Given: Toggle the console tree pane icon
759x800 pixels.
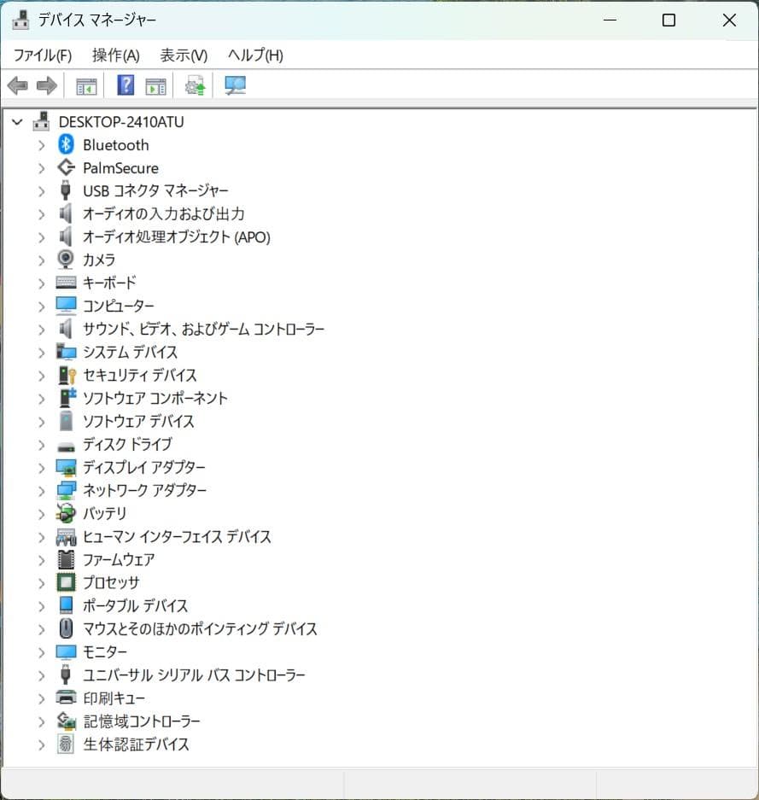Looking at the screenshot, I should pyautogui.click(x=85, y=85).
